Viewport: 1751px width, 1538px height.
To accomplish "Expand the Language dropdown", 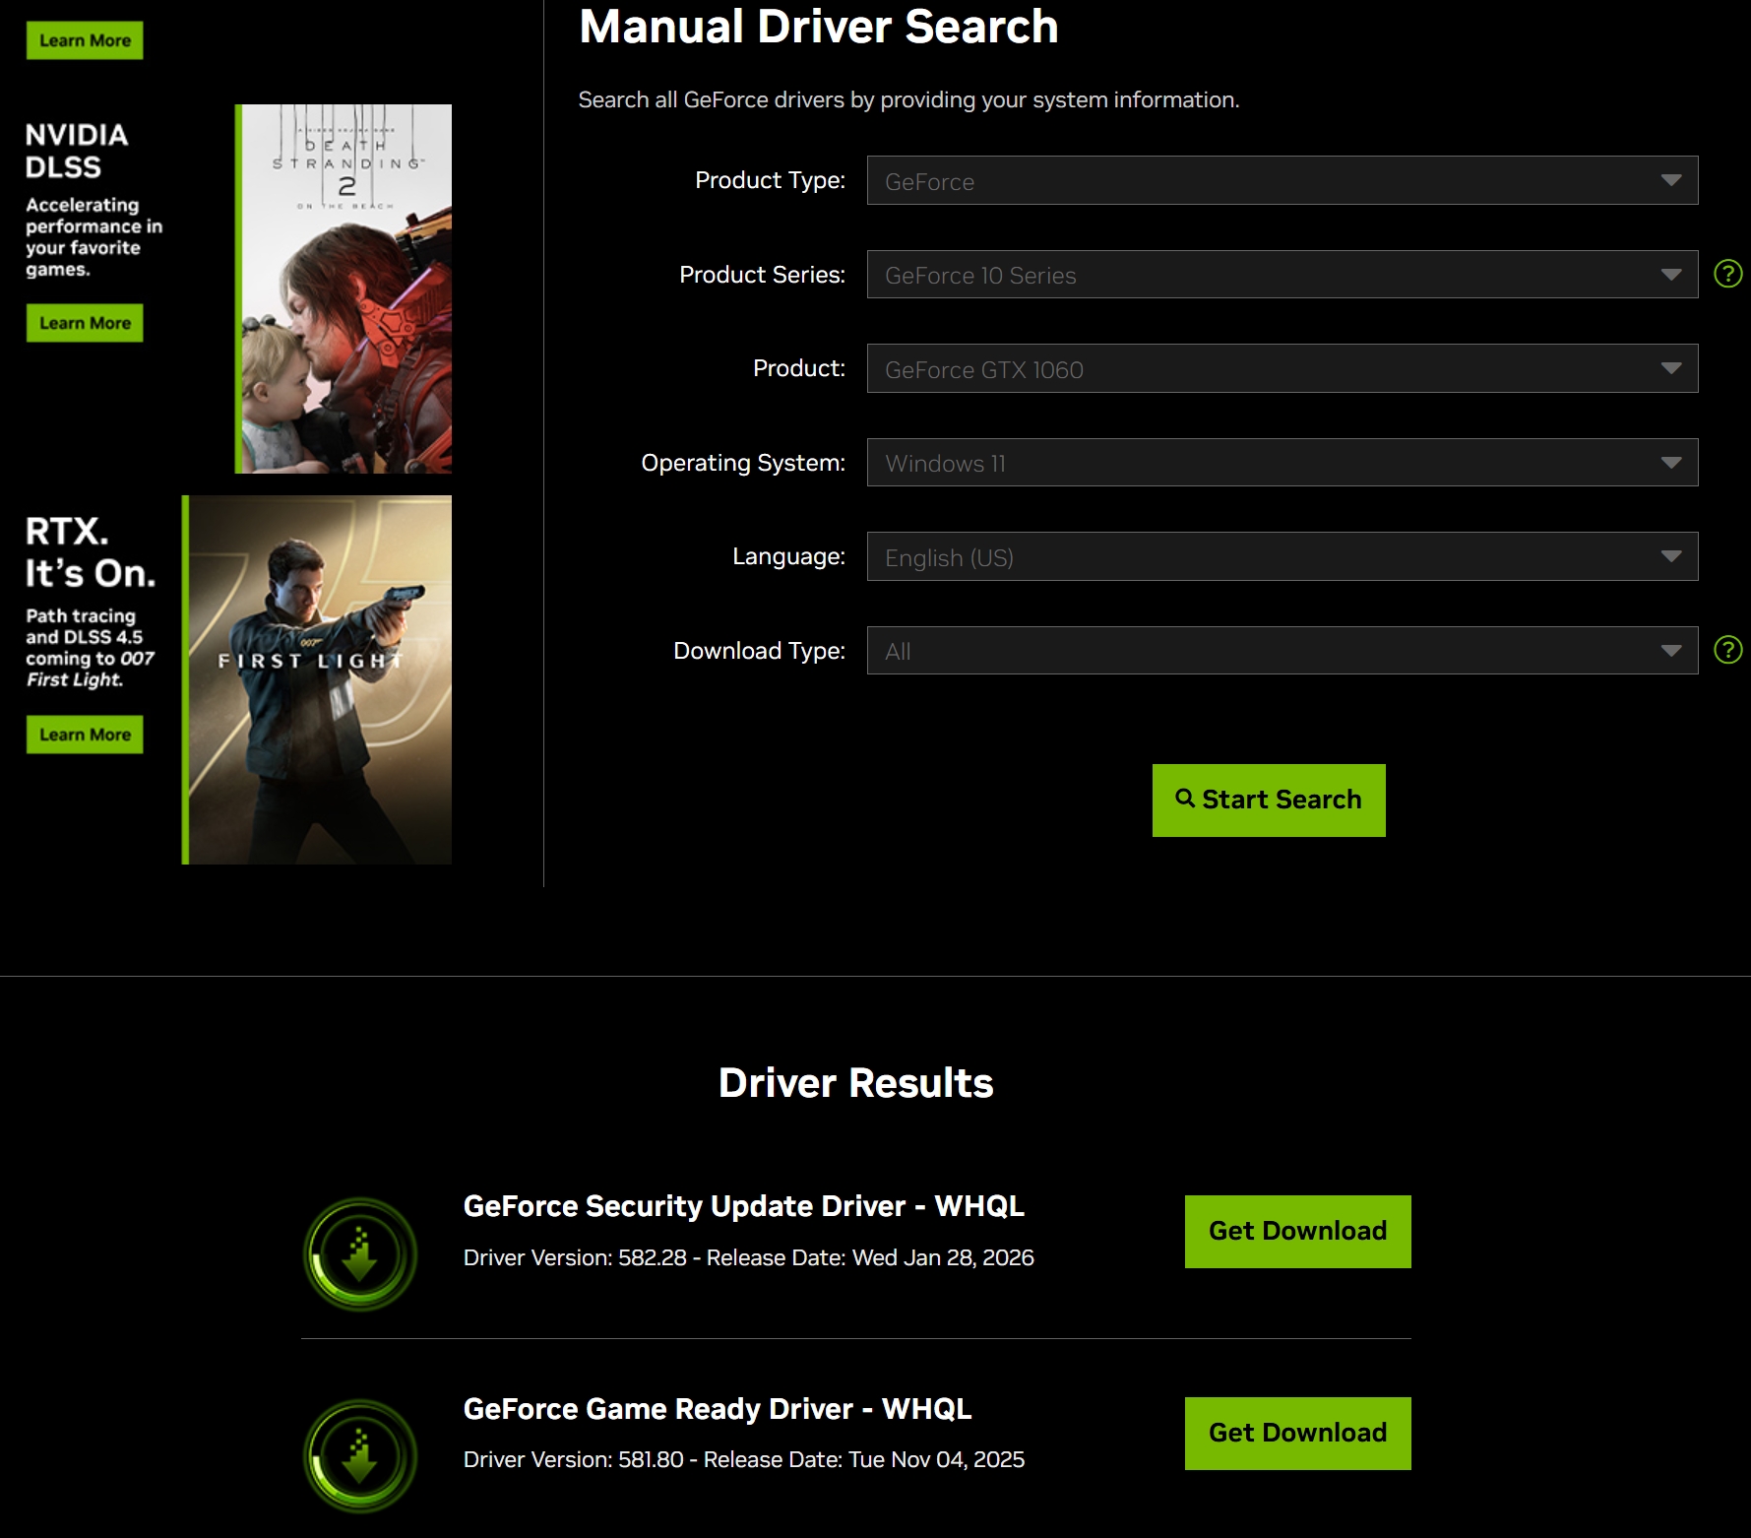I will 1282,556.
